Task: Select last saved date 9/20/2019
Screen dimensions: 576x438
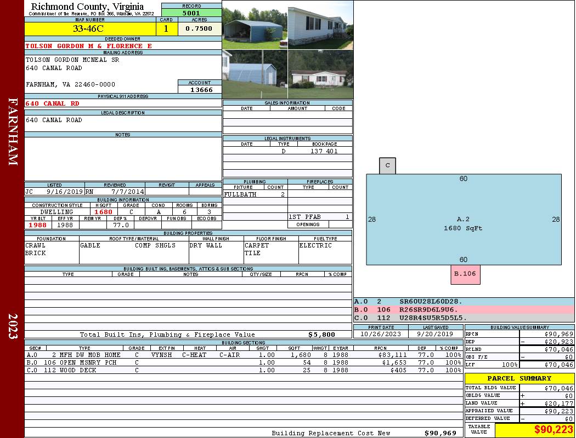Action: pos(436,334)
